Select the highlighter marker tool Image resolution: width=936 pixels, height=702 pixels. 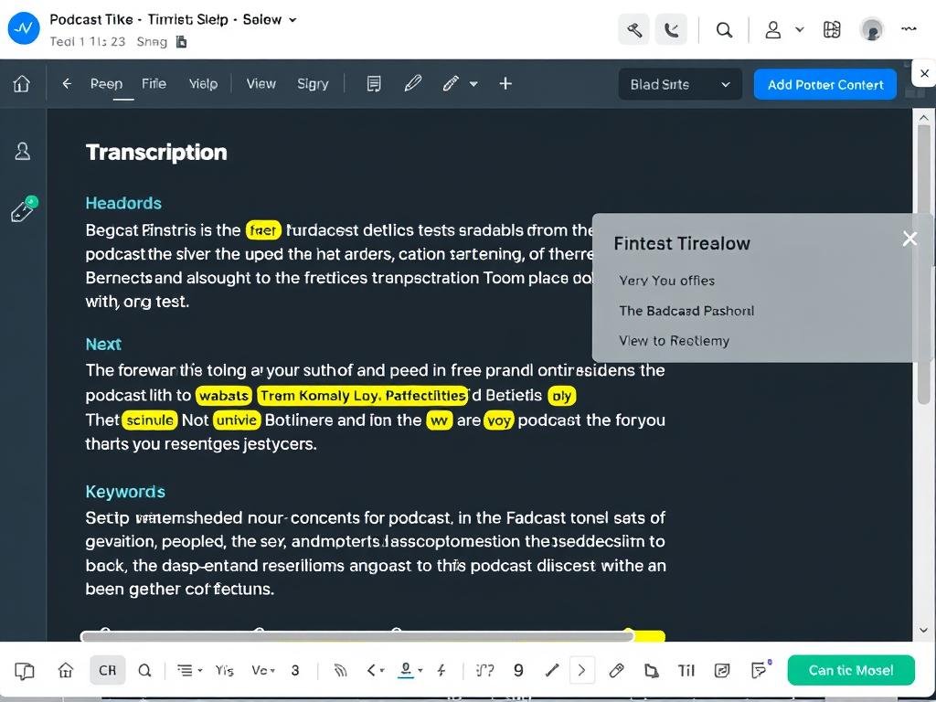(x=451, y=83)
